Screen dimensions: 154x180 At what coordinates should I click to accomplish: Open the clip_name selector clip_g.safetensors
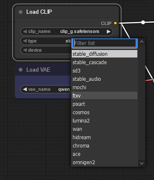[x=67, y=32]
